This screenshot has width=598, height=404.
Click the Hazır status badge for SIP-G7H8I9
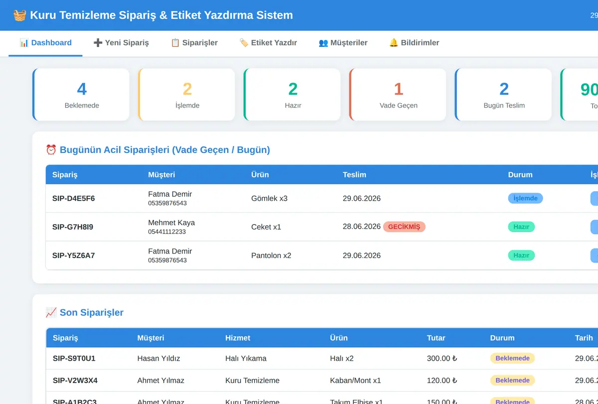click(521, 227)
